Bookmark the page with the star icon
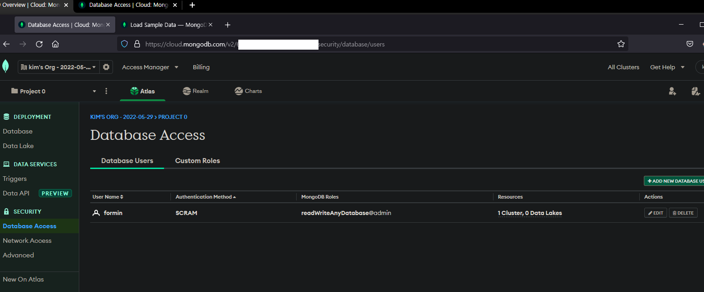This screenshot has width=704, height=292. click(x=621, y=44)
